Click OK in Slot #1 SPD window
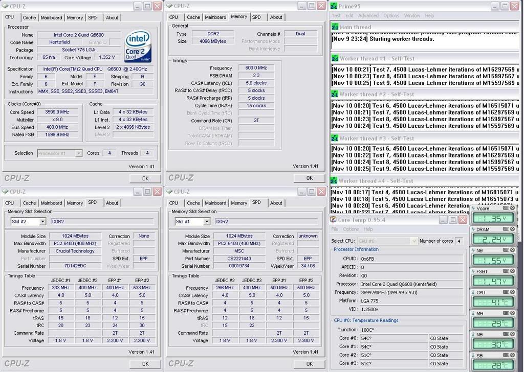The height and width of the screenshot is (372, 524). tap(310, 364)
